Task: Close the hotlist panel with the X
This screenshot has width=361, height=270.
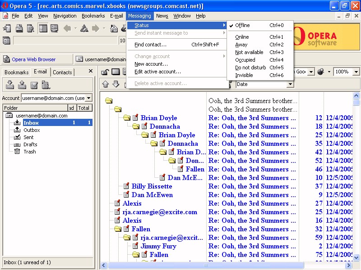Action: coord(91,71)
